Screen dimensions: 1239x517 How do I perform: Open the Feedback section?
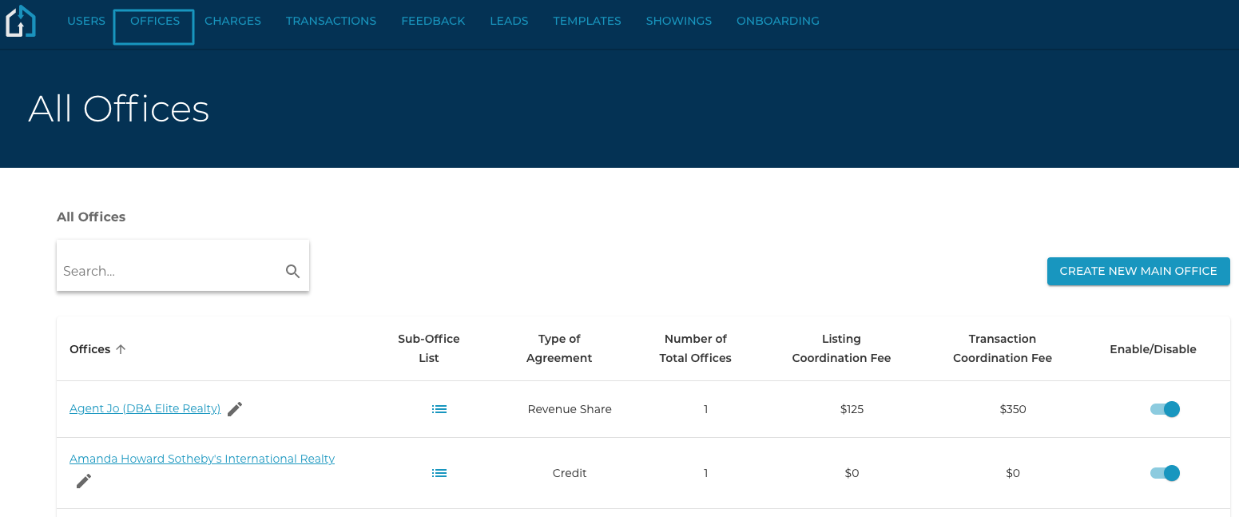433,21
